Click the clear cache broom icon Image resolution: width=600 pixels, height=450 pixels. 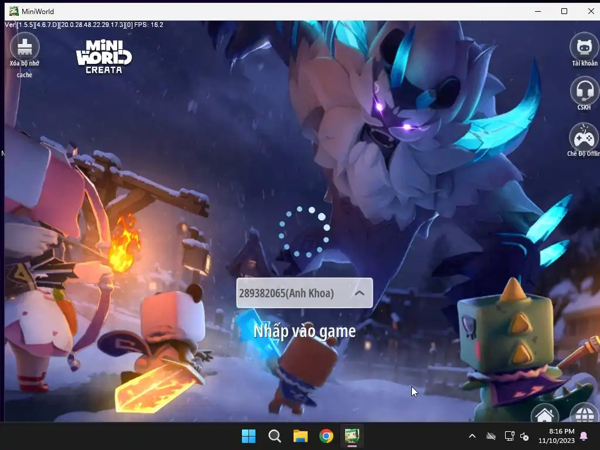tap(25, 47)
